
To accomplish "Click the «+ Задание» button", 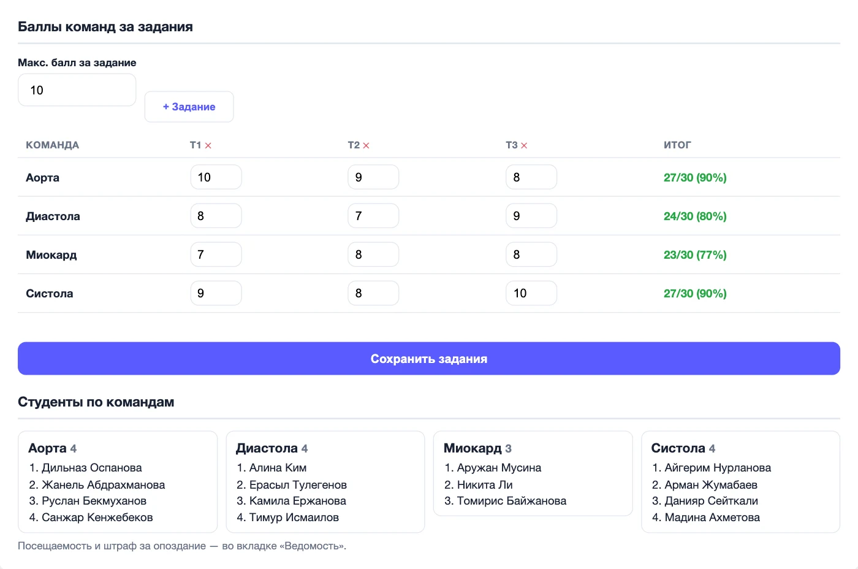I will 189,107.
